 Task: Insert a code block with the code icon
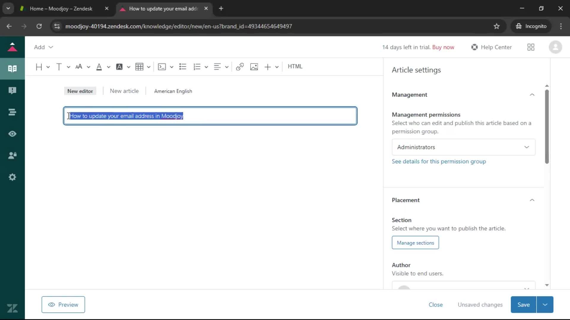(162, 67)
